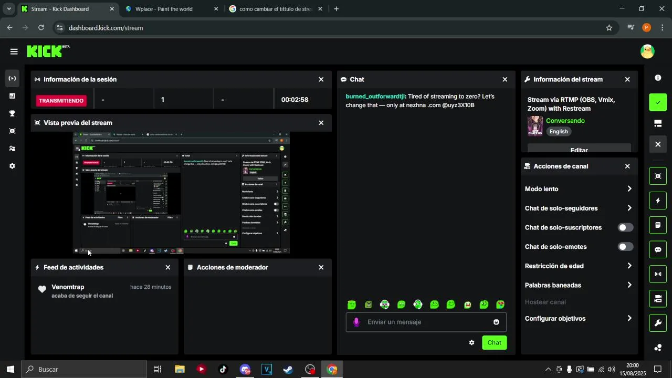This screenshot has width=672, height=378.
Task: Open the emoji picker in the chat input
Action: pyautogui.click(x=496, y=322)
